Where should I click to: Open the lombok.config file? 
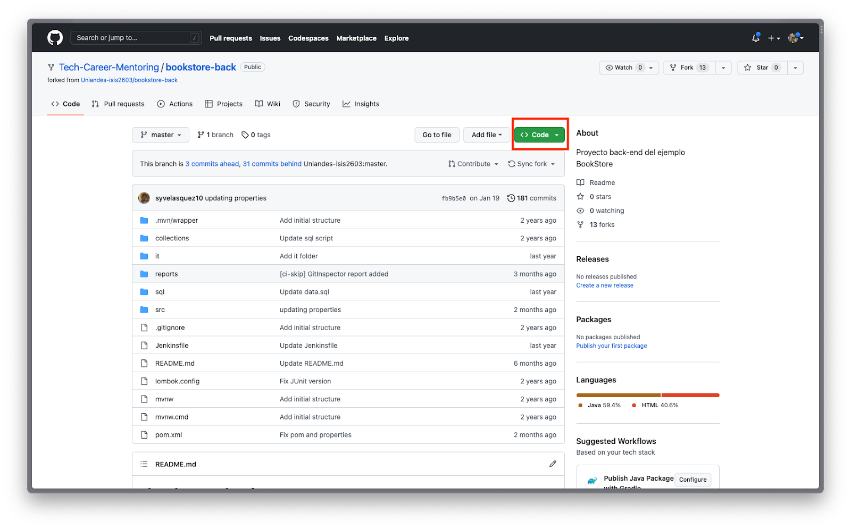tap(178, 382)
